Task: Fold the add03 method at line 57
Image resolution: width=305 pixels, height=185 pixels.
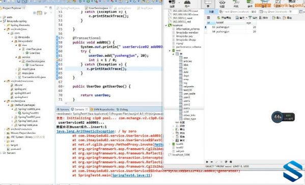Action: pyautogui.click(x=64, y=38)
